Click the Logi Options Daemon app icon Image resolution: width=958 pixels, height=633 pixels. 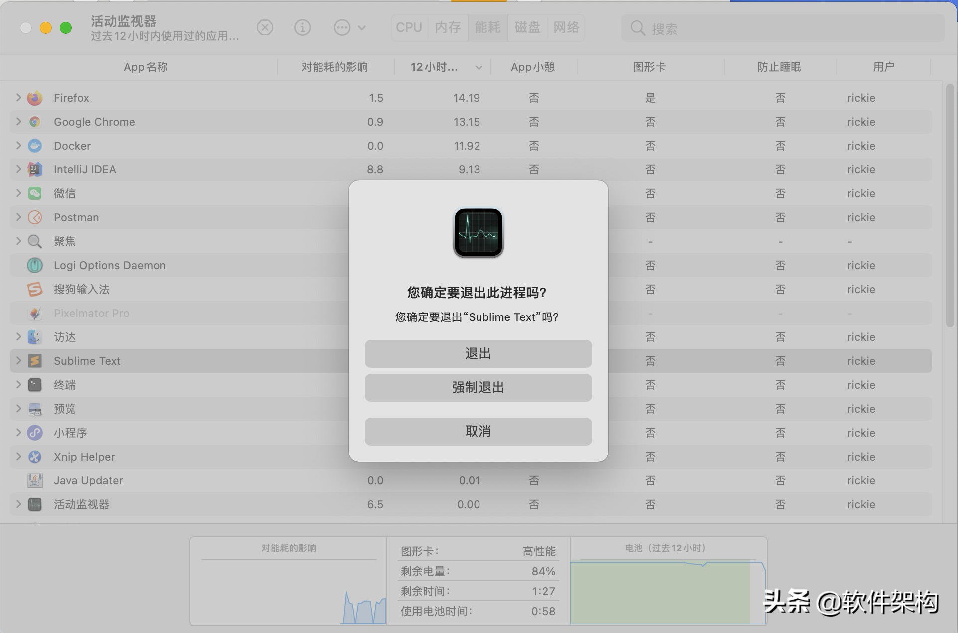point(33,265)
